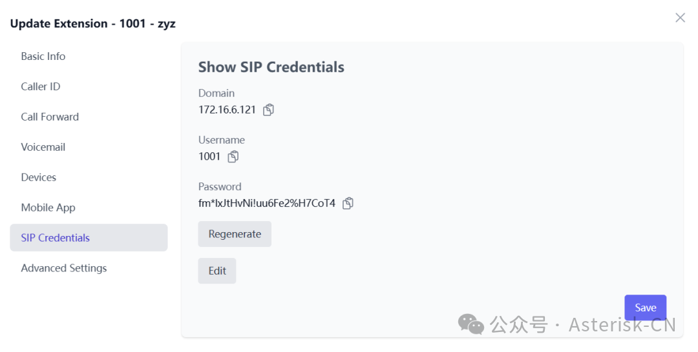Screen dimensions: 698x352
Task: Copy the Username 1001 to clipboard
Action: tap(233, 157)
